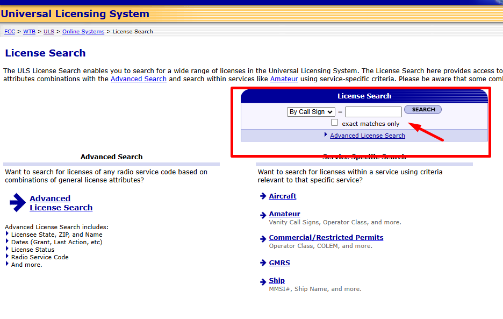Click the 'License Status' list item
The width and height of the screenshot is (503, 319).
33,250
